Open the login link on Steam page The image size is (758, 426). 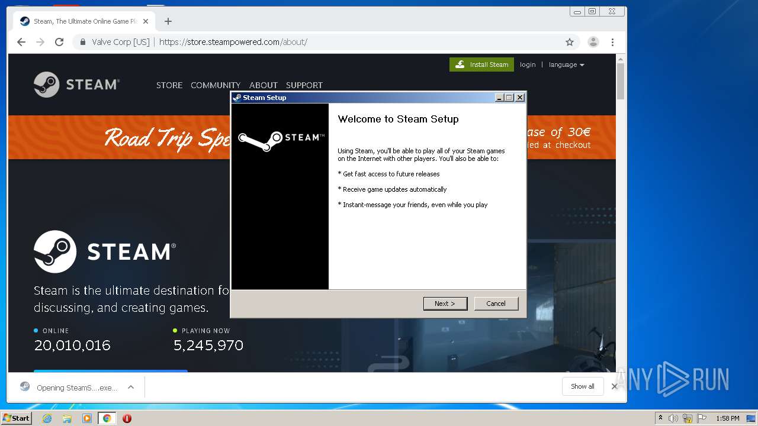tap(528, 64)
